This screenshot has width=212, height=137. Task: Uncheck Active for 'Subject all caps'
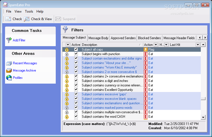(76, 49)
